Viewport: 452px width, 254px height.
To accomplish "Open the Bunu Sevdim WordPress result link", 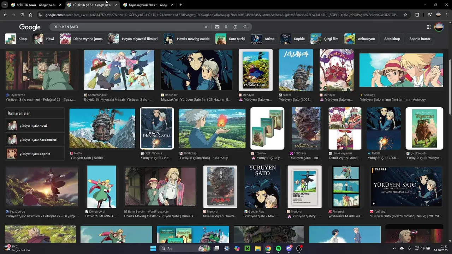I will (x=160, y=216).
